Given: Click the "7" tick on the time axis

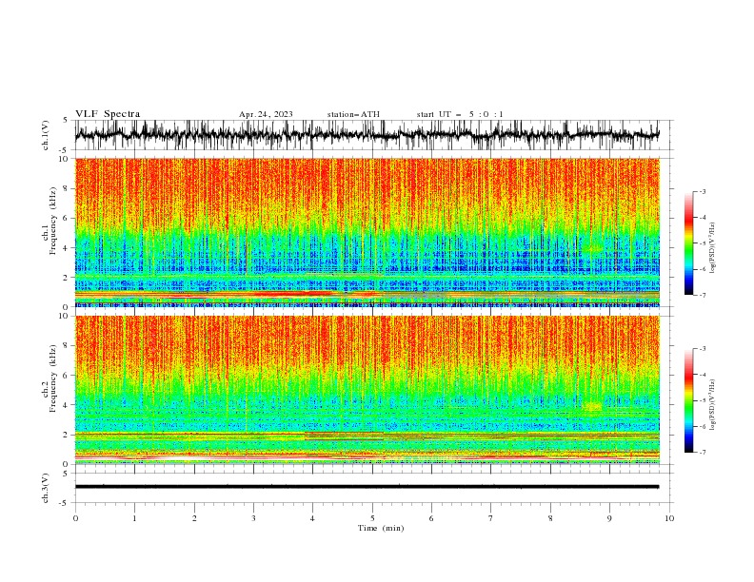Looking at the screenshot, I should [x=491, y=518].
